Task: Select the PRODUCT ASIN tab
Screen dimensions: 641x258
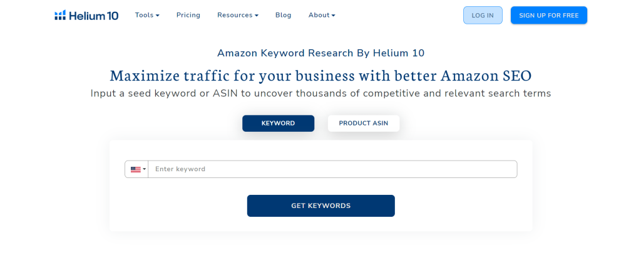Action: click(364, 123)
